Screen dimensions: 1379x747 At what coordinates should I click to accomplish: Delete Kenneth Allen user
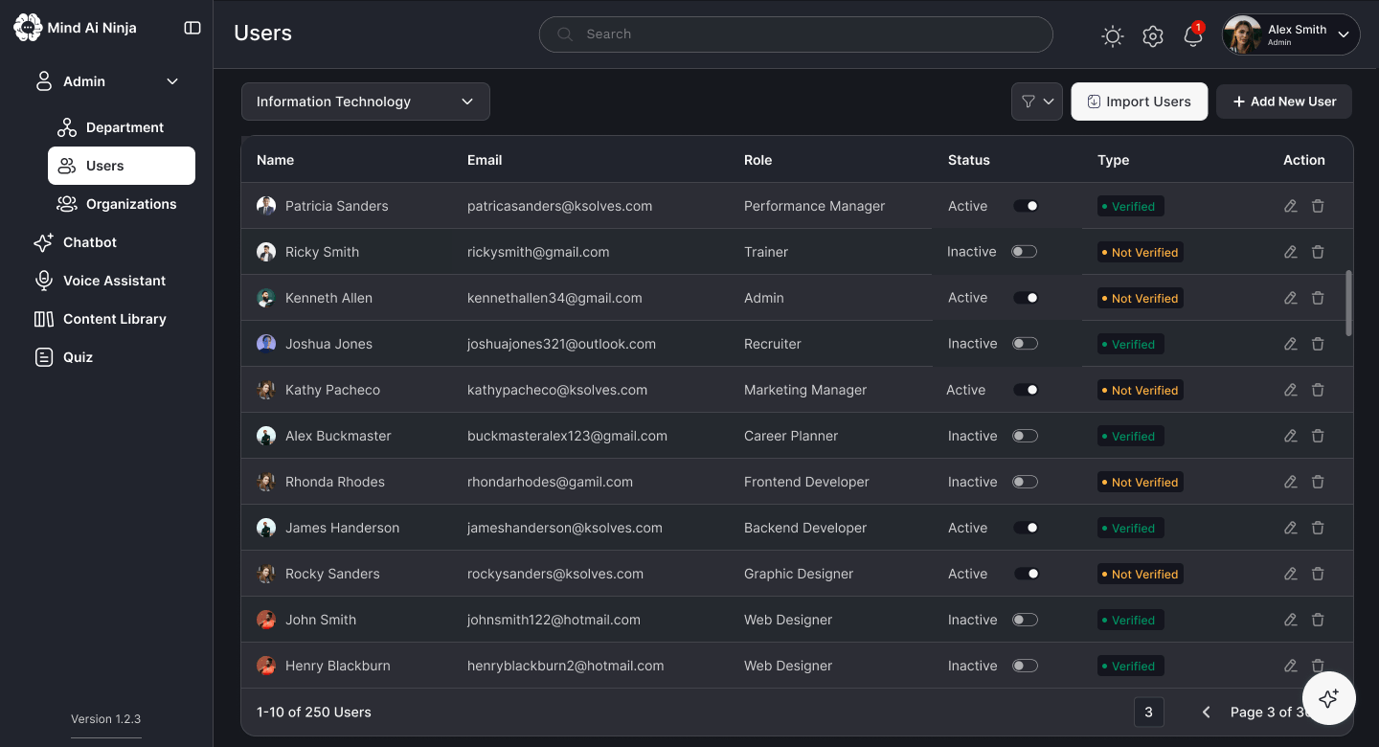coord(1318,298)
